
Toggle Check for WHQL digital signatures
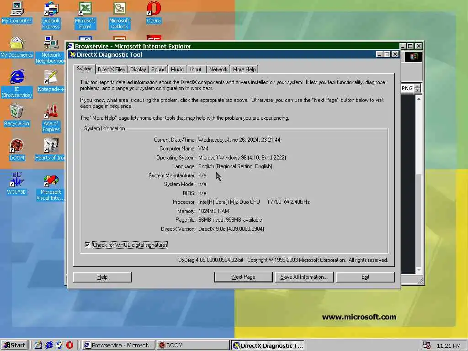point(87,245)
